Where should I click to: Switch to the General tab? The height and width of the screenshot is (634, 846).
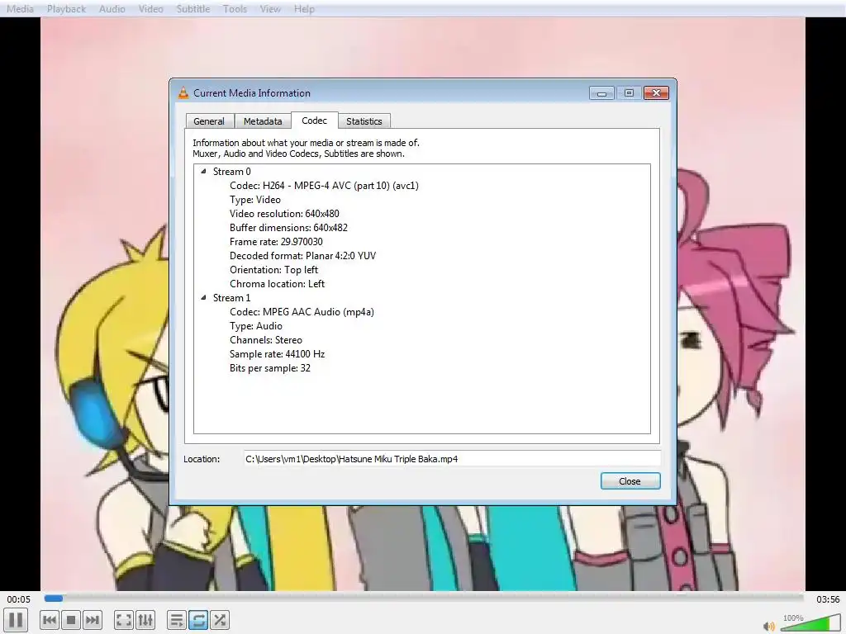209,121
